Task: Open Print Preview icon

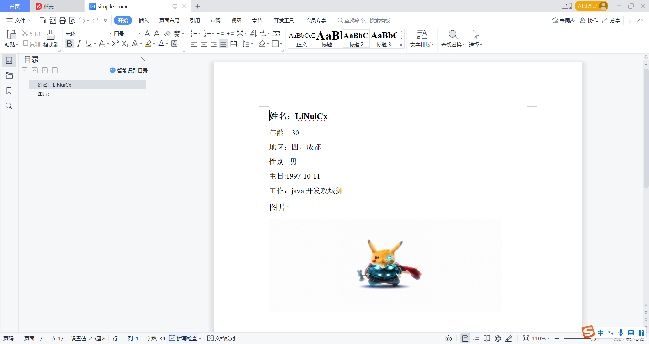Action: coord(72,20)
